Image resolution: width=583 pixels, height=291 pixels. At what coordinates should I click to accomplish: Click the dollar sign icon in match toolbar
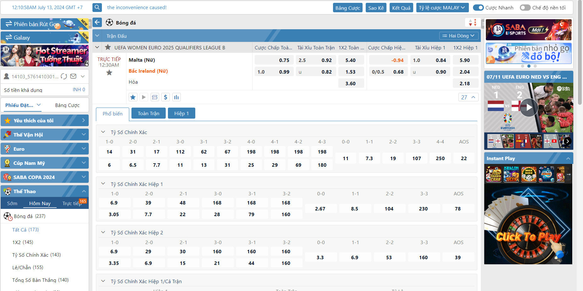165,97
